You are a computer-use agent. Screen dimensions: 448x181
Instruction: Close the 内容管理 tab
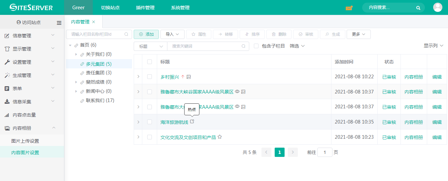pos(93,22)
